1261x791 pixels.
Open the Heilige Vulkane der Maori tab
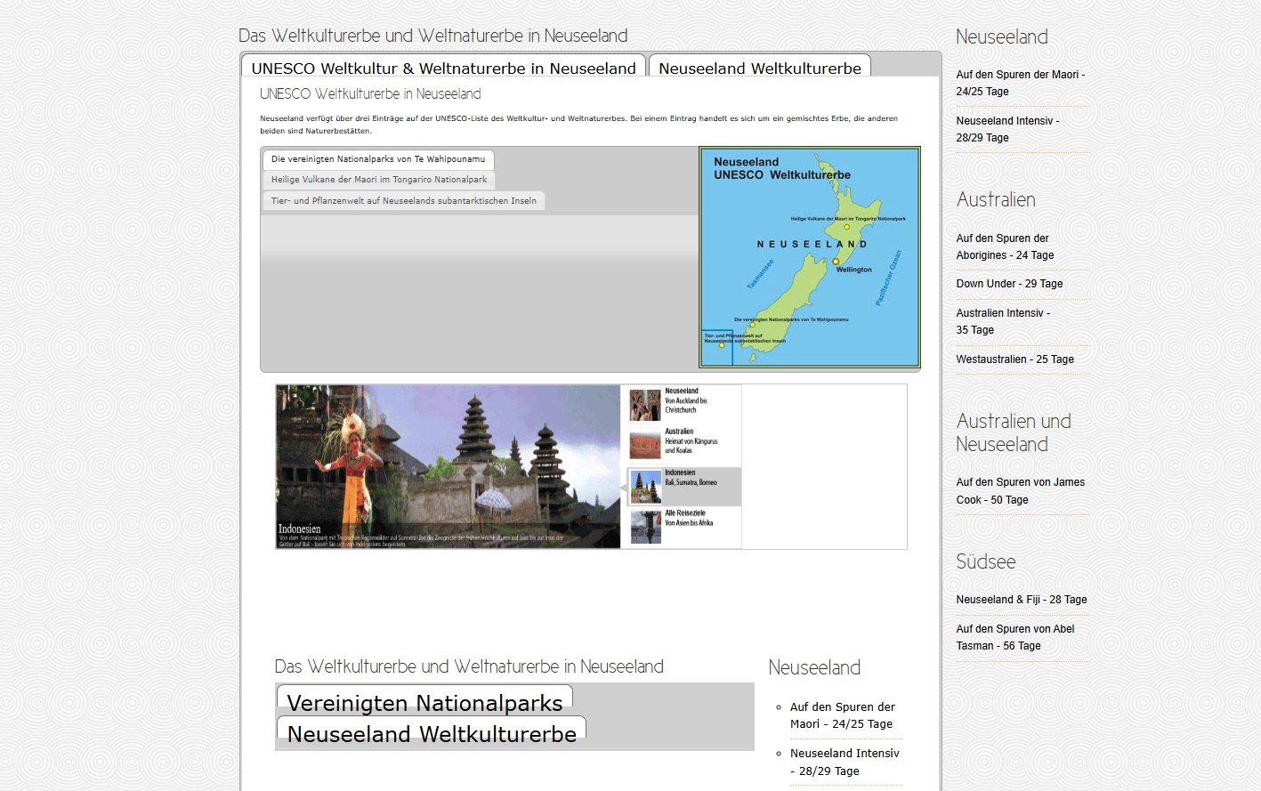[x=379, y=180]
